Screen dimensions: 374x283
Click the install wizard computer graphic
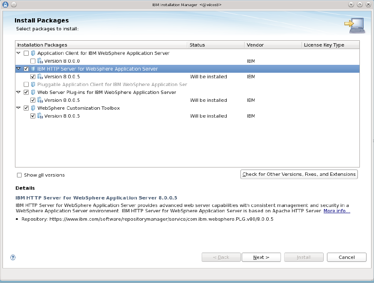coord(355,25)
